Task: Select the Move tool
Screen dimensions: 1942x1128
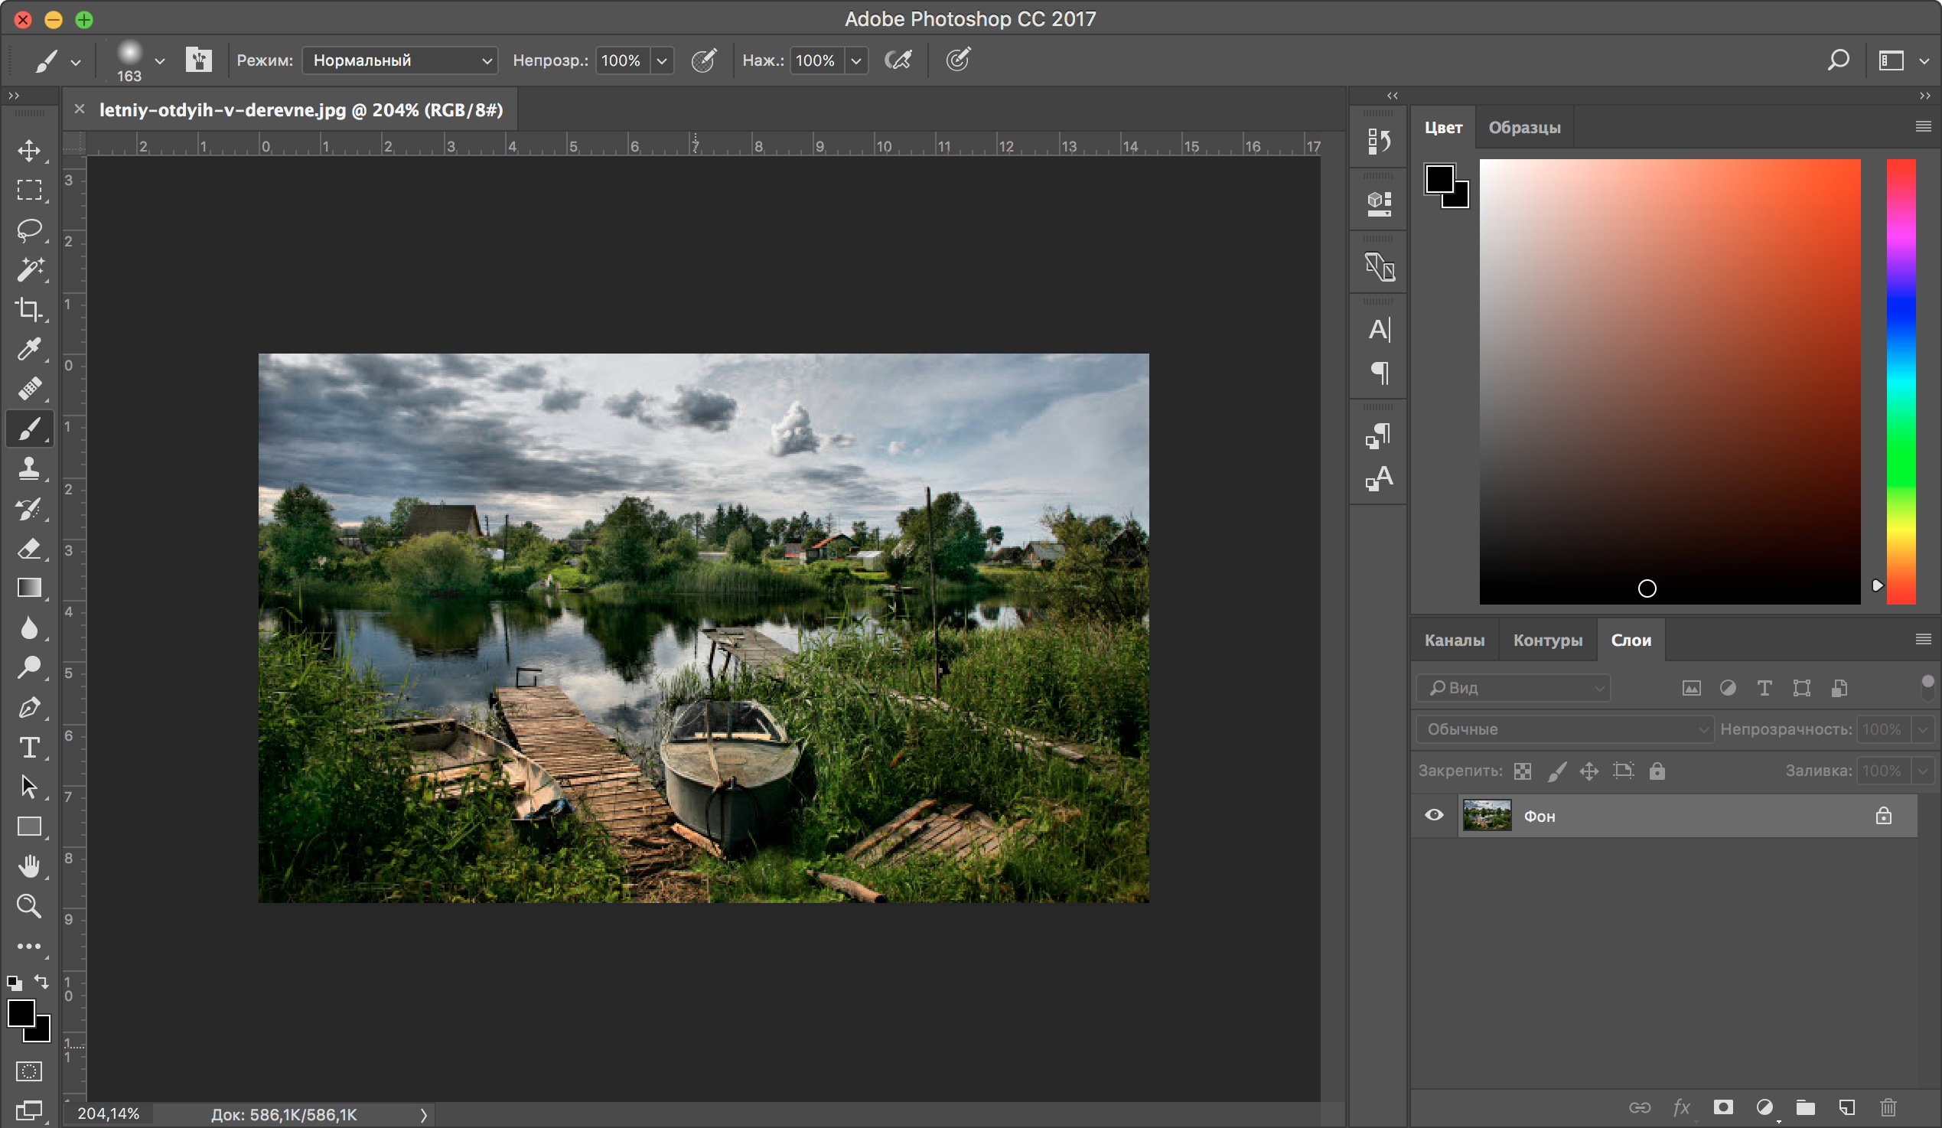Action: tap(29, 150)
